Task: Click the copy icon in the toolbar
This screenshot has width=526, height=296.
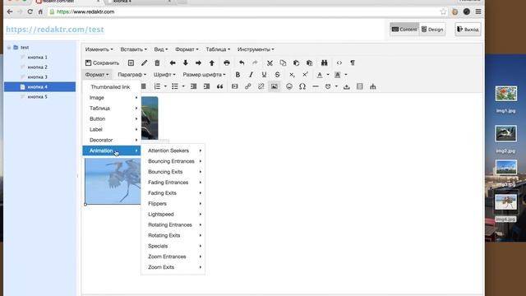Action: coord(283,62)
